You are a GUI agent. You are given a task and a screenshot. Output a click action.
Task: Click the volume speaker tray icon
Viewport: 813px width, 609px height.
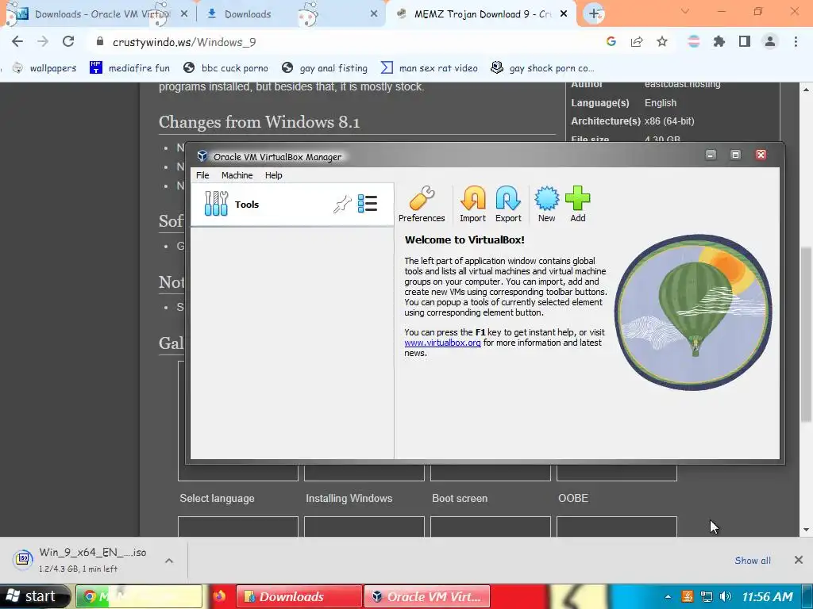pyautogui.click(x=726, y=596)
